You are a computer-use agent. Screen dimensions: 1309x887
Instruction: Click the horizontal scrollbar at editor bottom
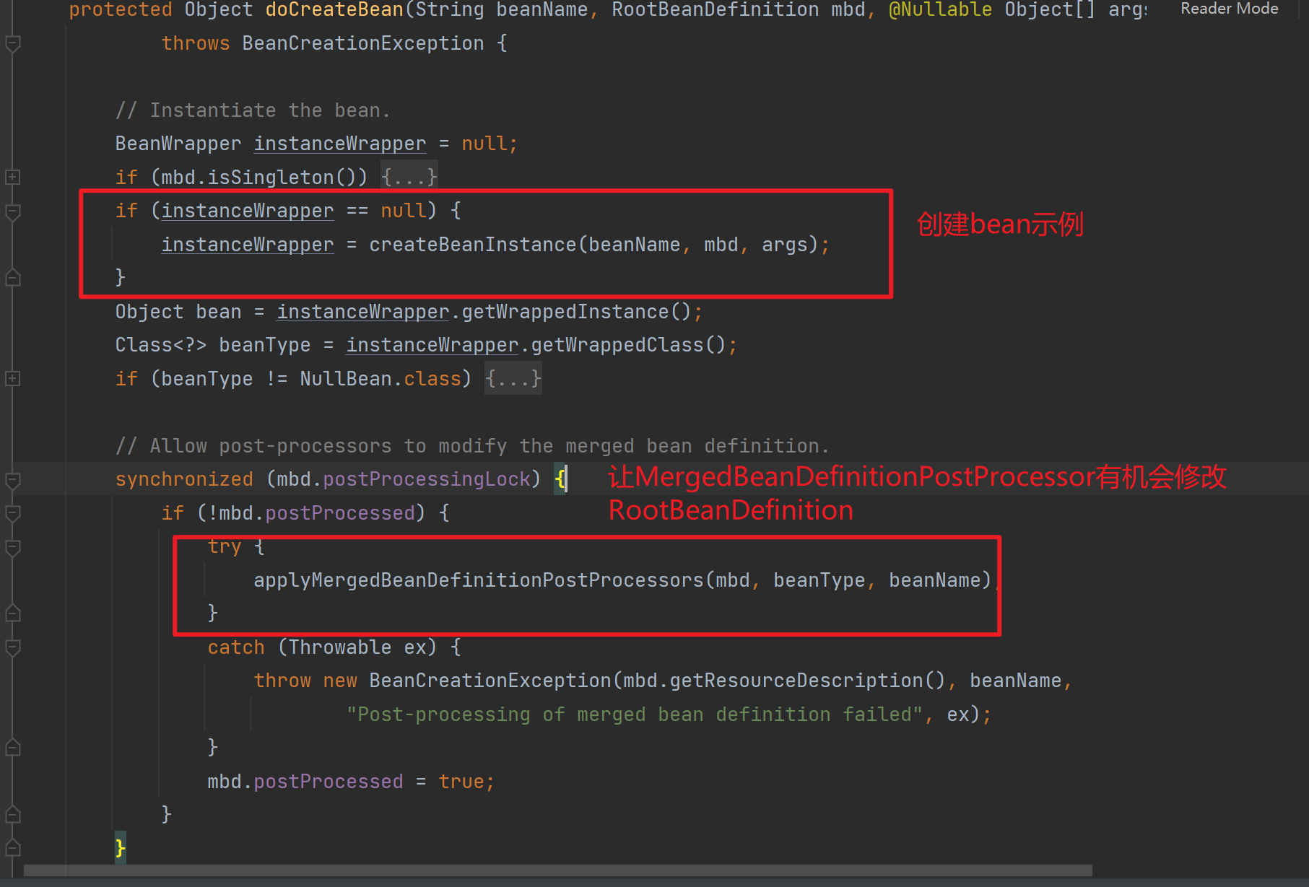click(x=557, y=870)
